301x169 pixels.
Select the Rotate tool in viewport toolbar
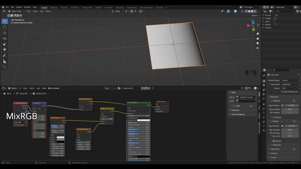click(x=5, y=38)
